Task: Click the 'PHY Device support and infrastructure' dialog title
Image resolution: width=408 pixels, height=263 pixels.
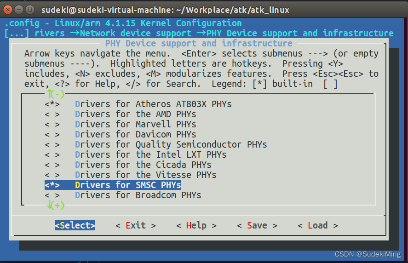Action: 199,43
